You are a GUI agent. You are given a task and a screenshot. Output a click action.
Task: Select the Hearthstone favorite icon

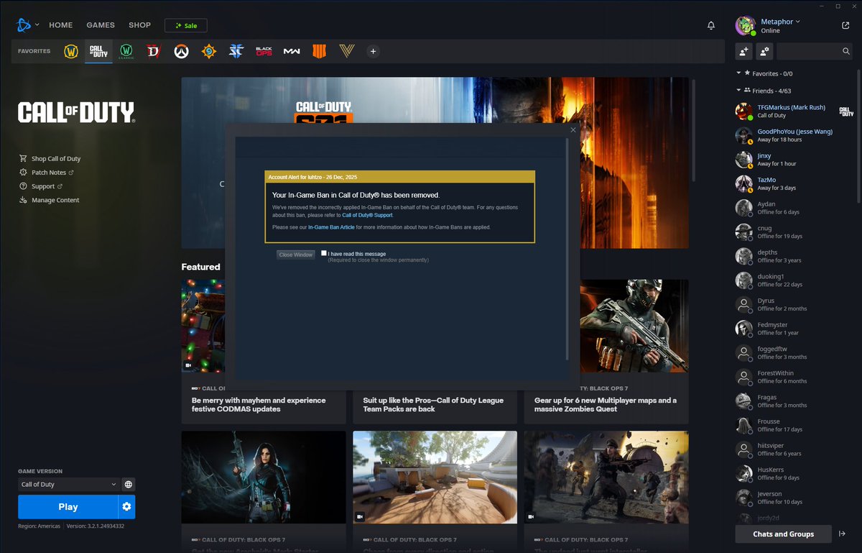208,51
